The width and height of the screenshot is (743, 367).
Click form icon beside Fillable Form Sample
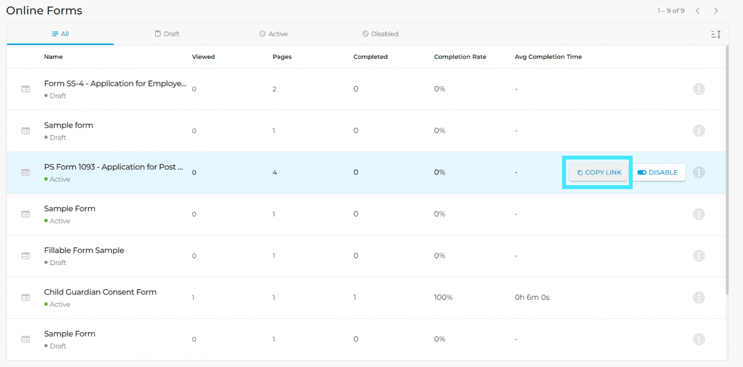pyautogui.click(x=26, y=256)
